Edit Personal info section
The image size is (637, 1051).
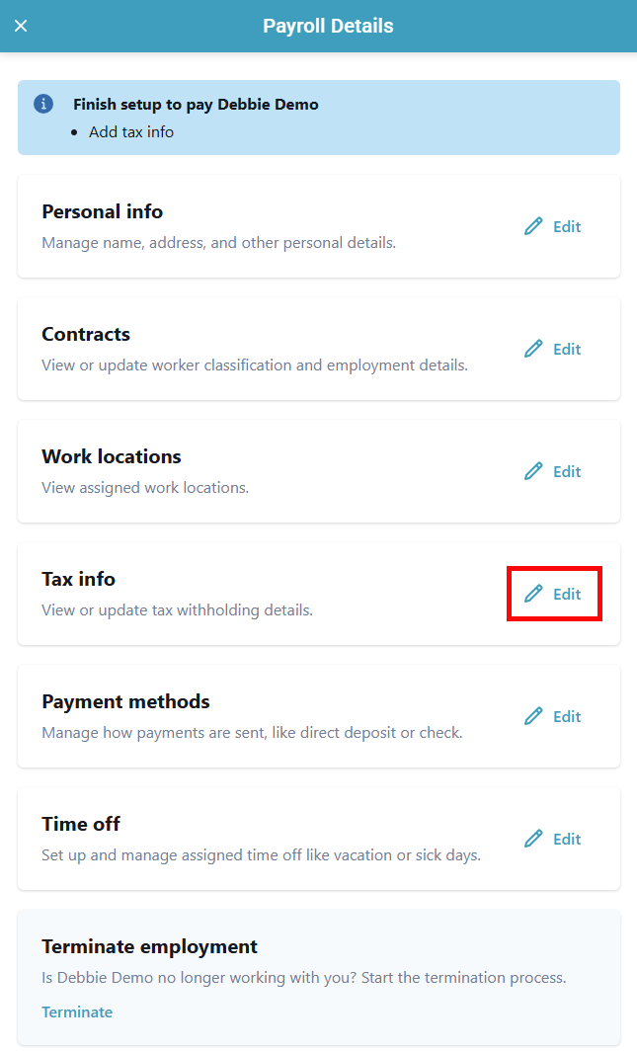[566, 226]
